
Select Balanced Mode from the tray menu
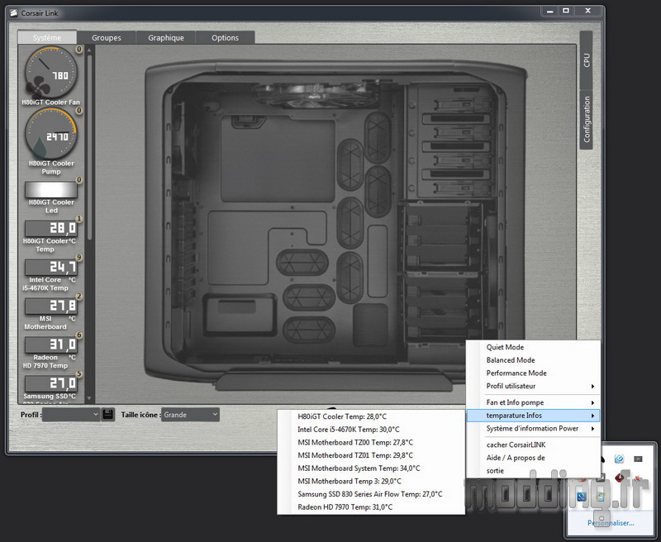(x=533, y=360)
